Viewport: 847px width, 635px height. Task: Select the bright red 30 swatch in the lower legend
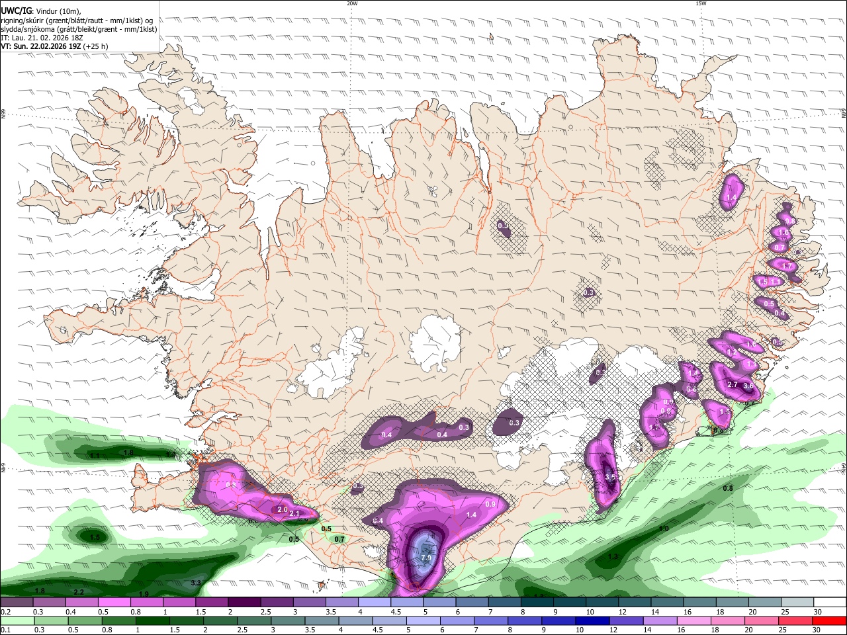[x=830, y=620]
